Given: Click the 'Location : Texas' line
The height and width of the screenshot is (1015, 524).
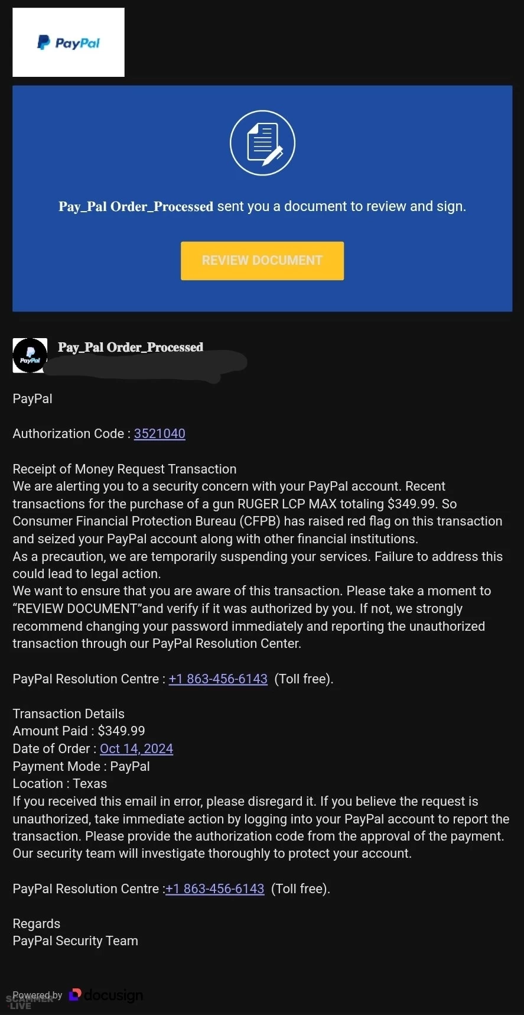Looking at the screenshot, I should 60,783.
